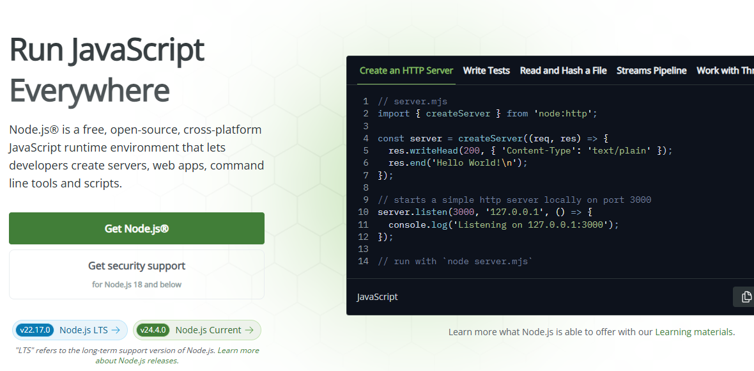Click the import createServer code line
The width and height of the screenshot is (754, 371).
point(487,114)
